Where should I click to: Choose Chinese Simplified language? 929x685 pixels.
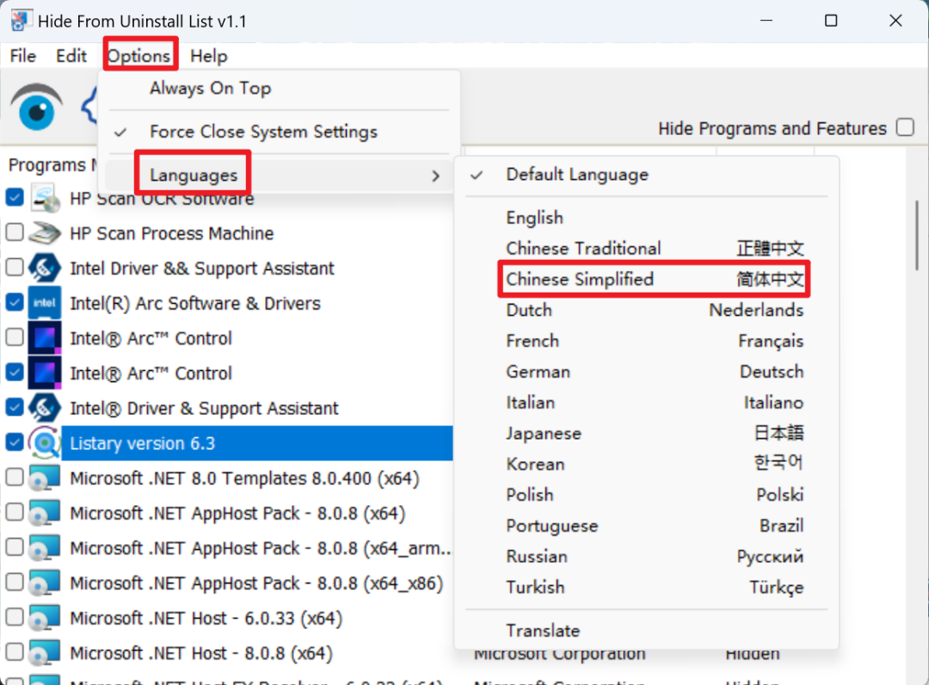646,279
